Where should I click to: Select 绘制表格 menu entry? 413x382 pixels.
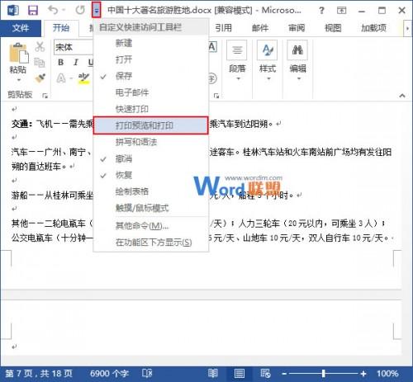(150, 191)
